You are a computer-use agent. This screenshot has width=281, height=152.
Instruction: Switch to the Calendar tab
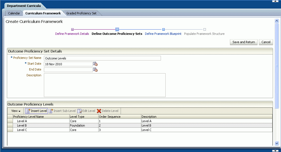pos(14,13)
